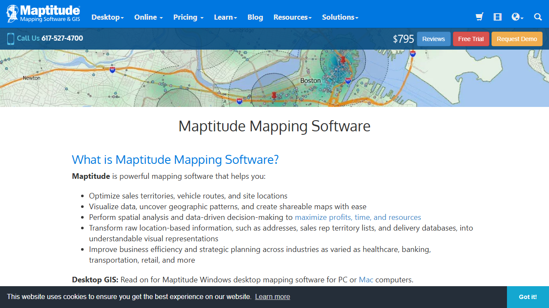Expand the Resources menu
This screenshot has height=308, width=549.
293,17
